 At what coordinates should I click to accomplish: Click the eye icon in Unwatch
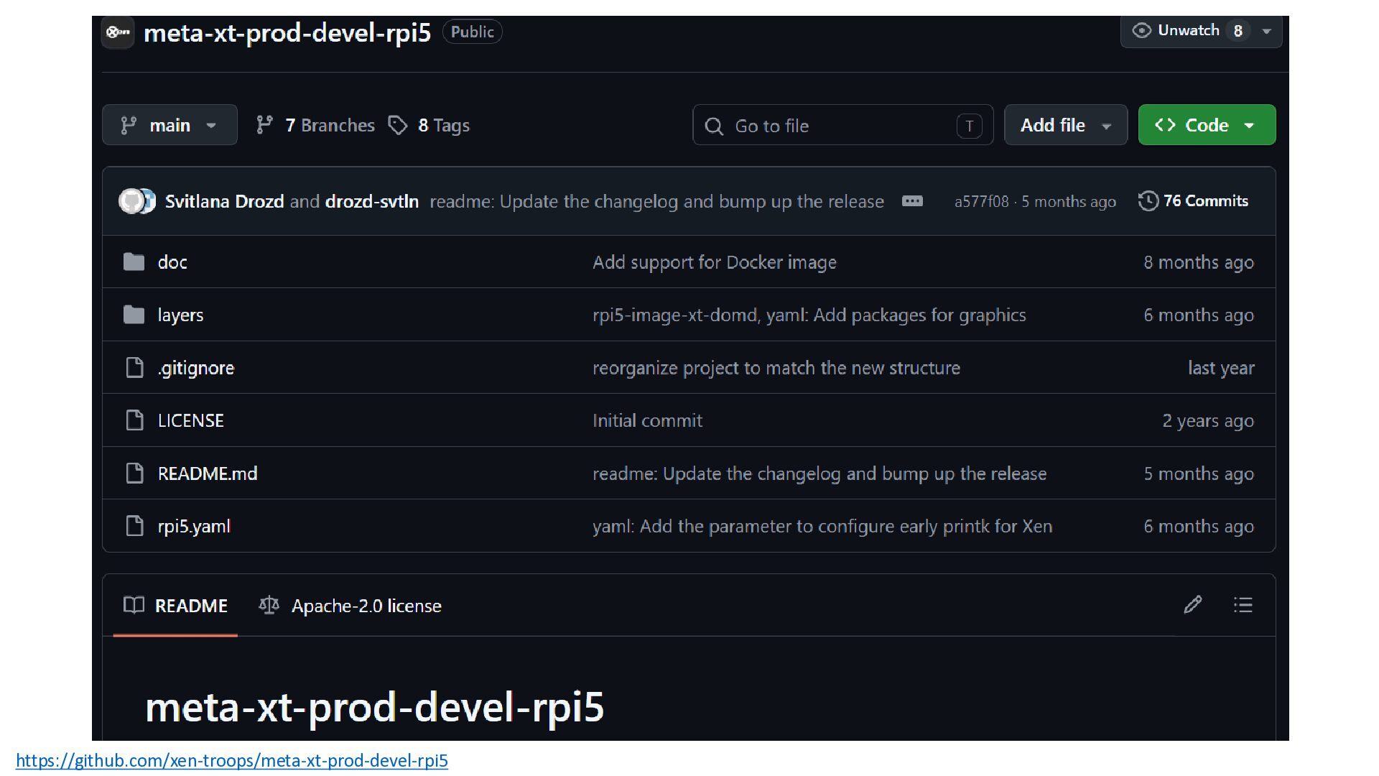[x=1141, y=31]
